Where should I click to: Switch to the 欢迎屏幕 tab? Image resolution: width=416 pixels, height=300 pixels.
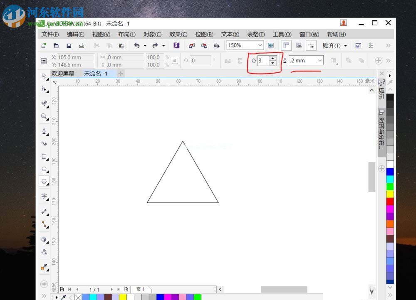(x=63, y=74)
